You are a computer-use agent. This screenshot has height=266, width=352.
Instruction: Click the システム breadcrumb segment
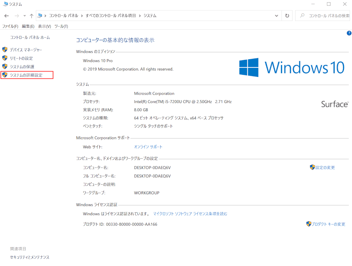coord(150,16)
